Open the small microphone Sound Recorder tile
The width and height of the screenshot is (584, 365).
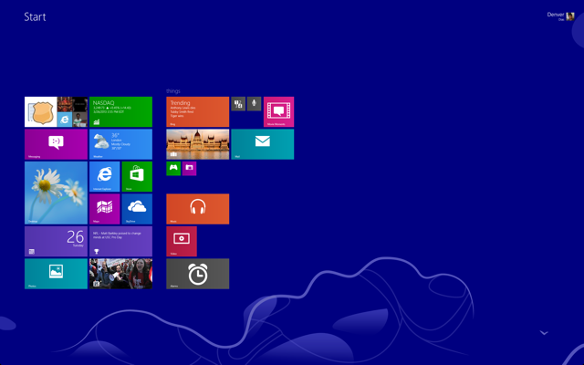[x=254, y=103]
